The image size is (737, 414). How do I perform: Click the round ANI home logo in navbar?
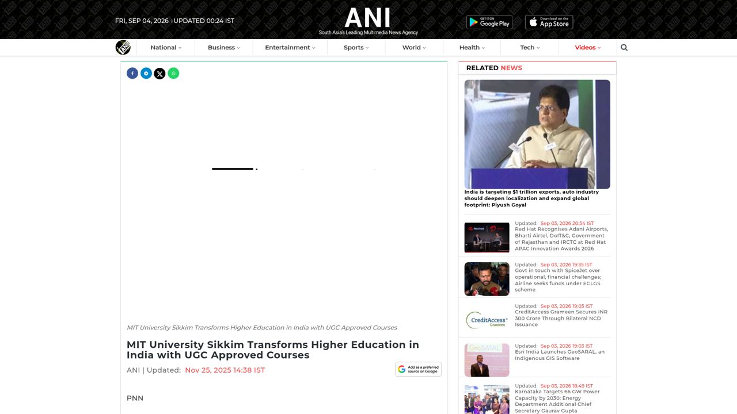123,47
